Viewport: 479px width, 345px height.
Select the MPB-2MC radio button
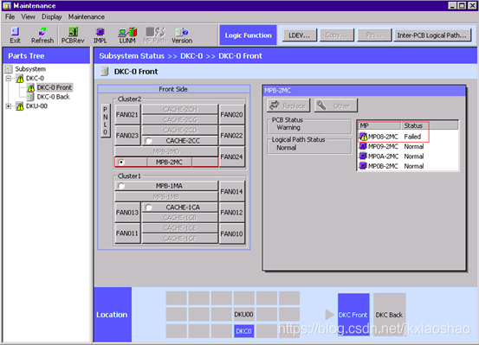coord(121,162)
